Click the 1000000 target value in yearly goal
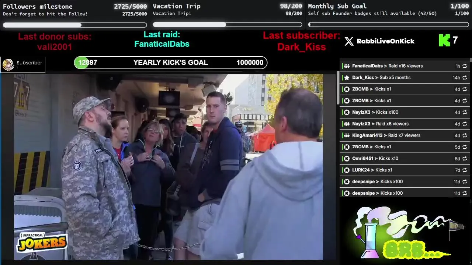 click(x=250, y=63)
